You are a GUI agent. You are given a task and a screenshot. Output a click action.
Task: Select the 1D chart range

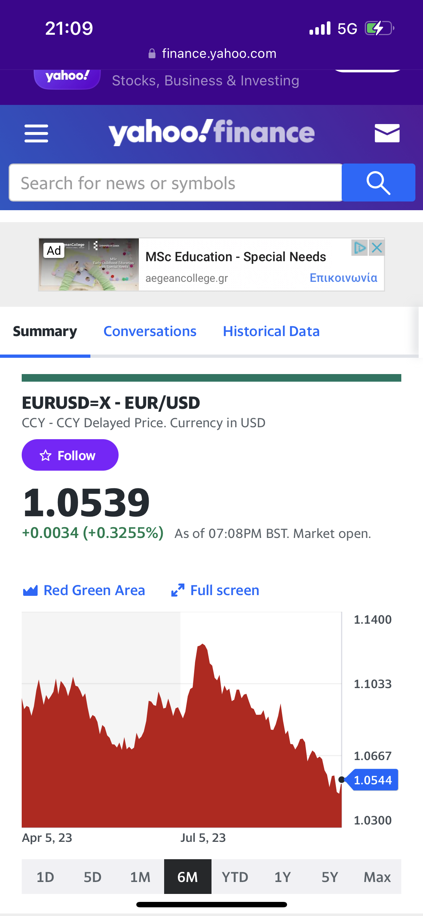45,877
